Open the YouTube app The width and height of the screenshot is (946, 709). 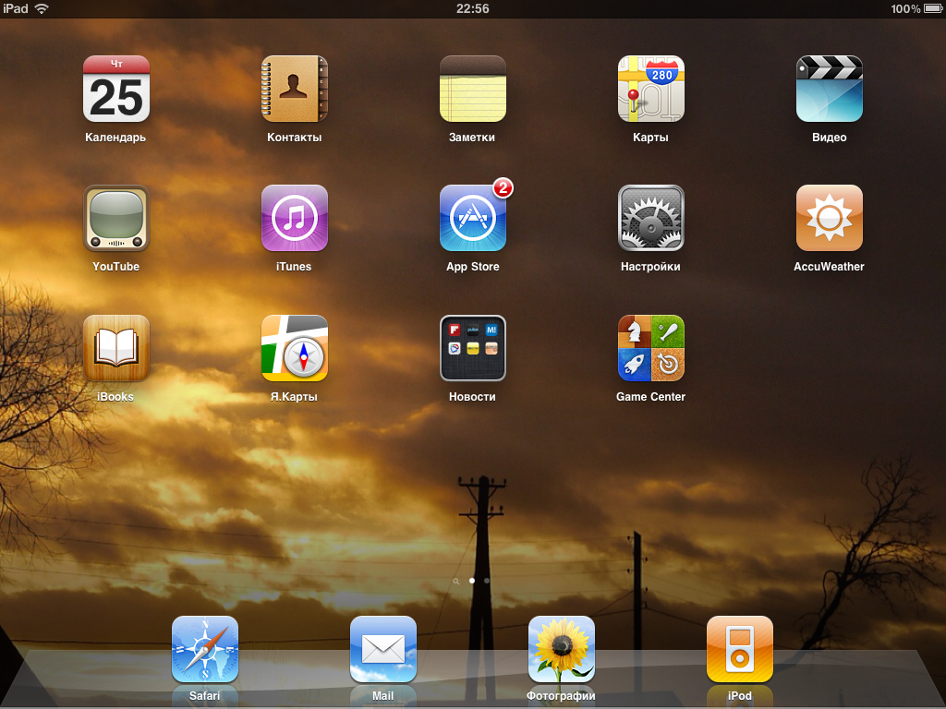pos(116,219)
